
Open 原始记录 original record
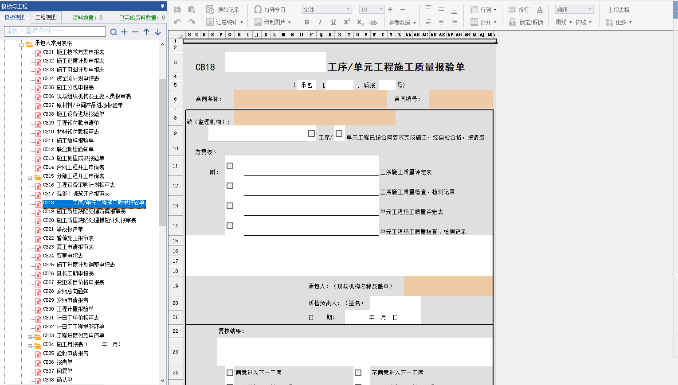tap(223, 10)
